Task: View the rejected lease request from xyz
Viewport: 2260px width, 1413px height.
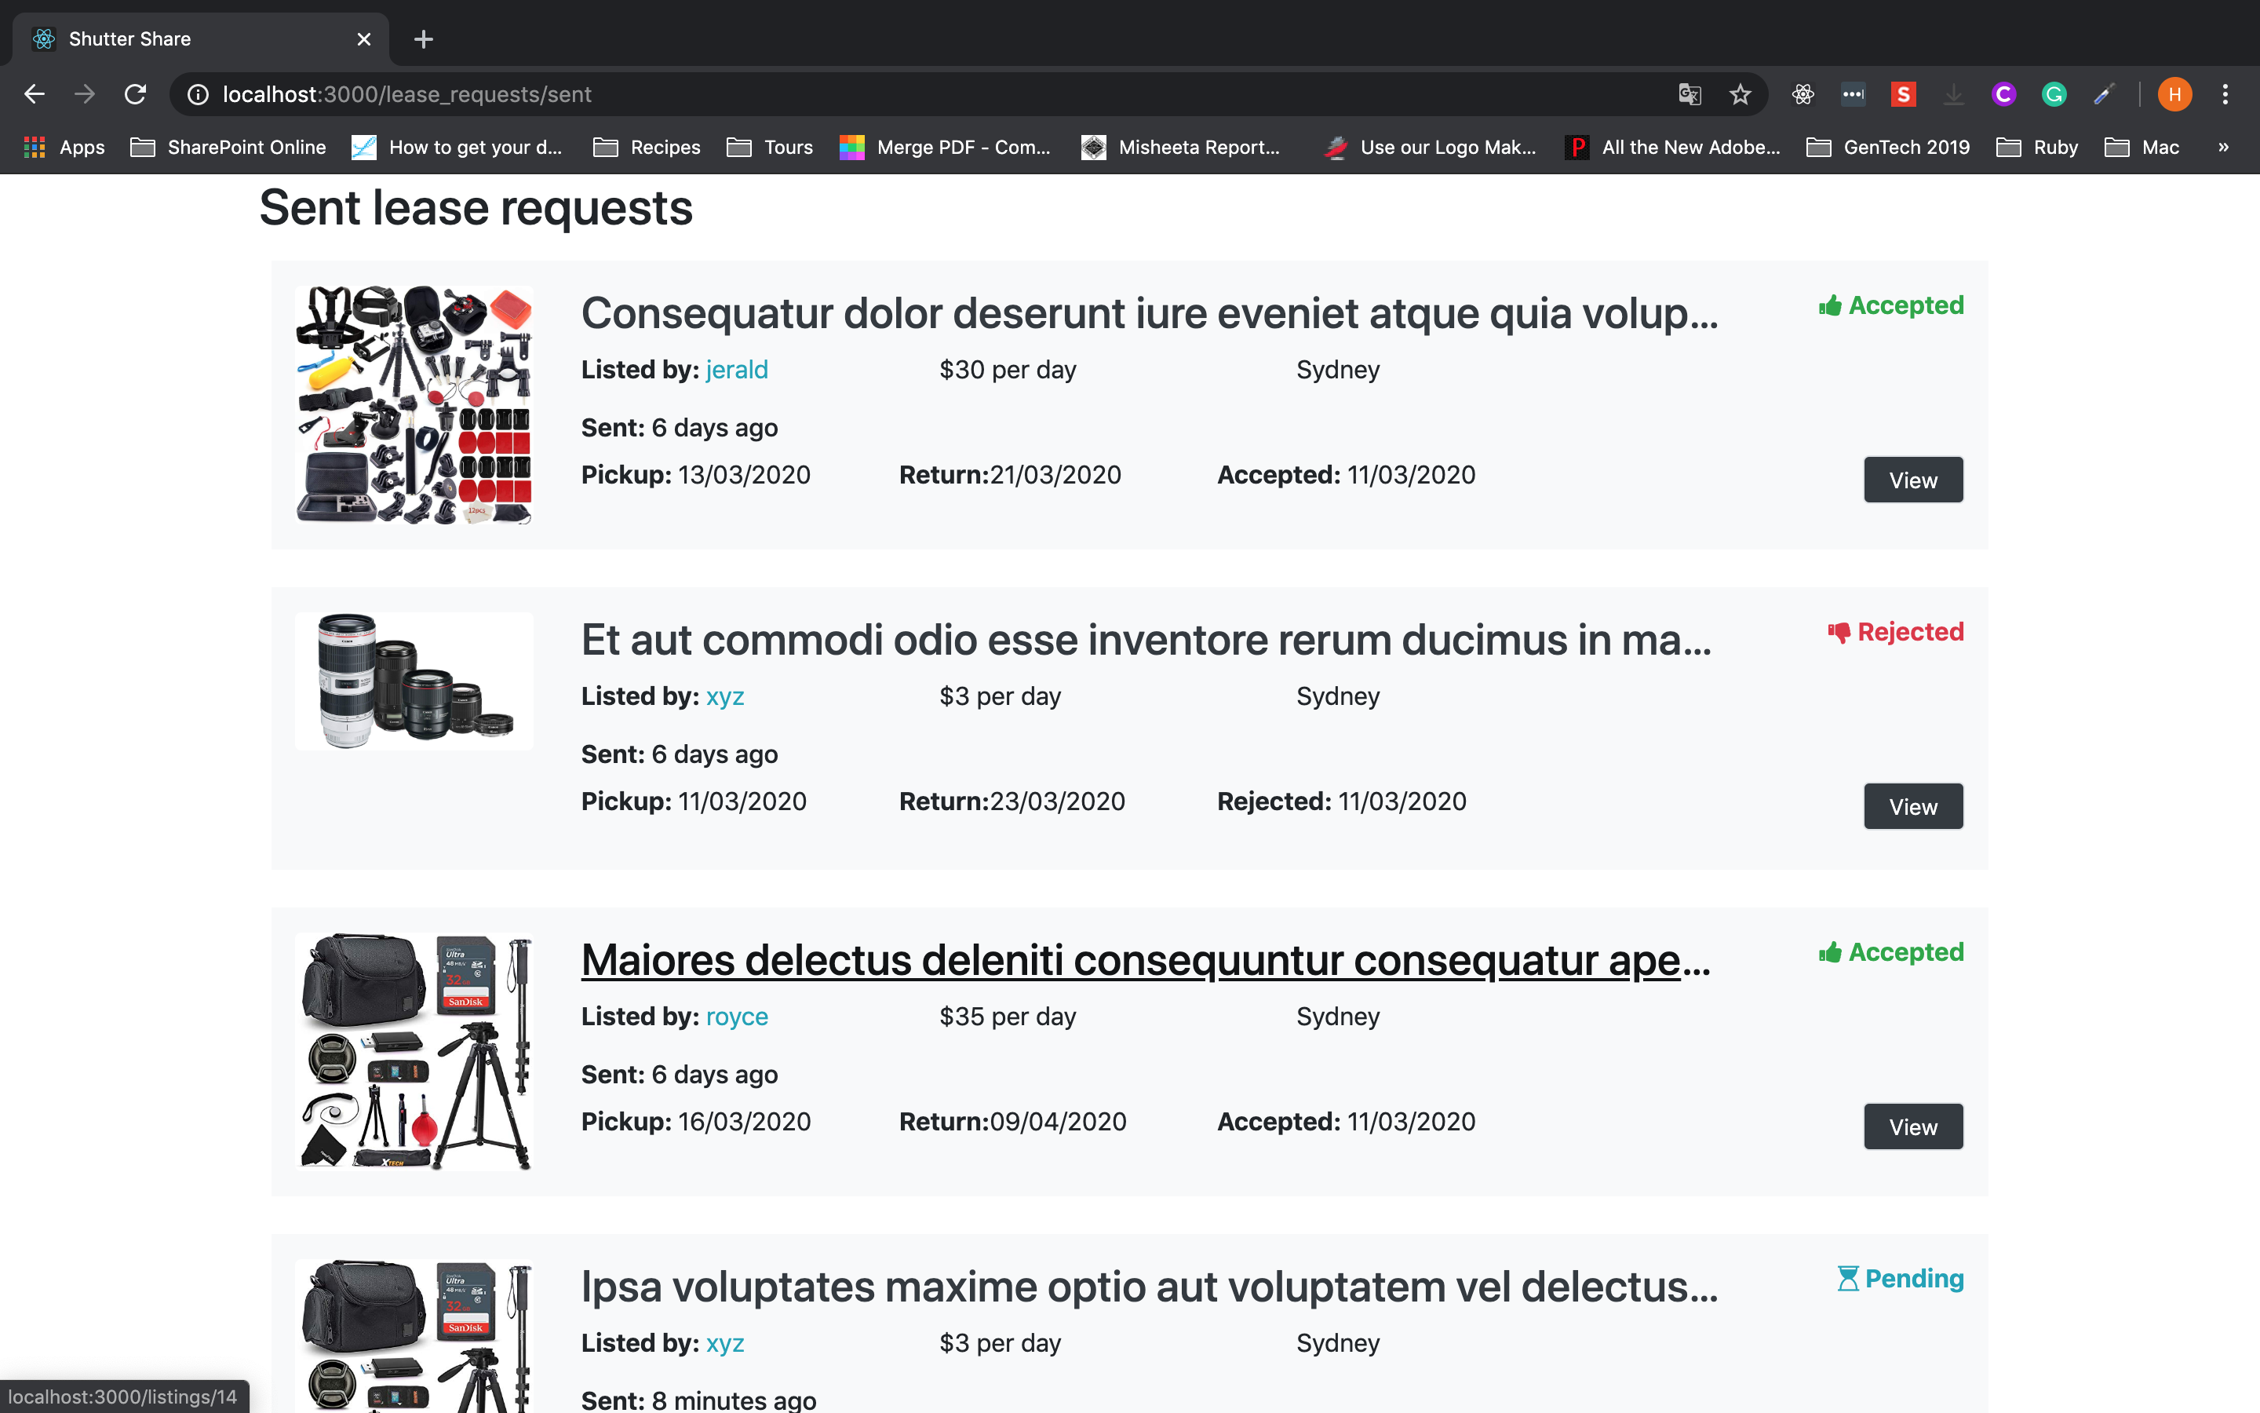Action: [1912, 806]
